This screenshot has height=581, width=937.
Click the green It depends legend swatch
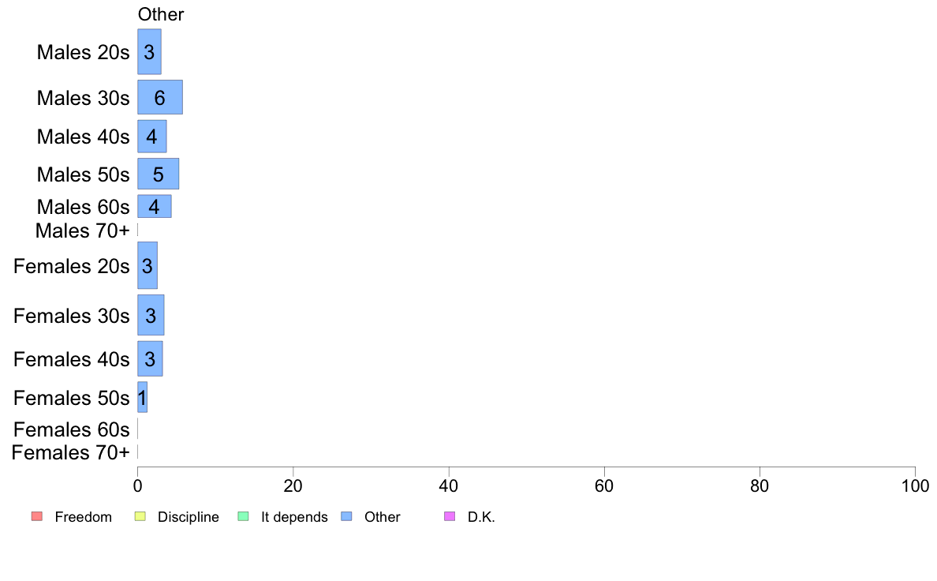[243, 516]
